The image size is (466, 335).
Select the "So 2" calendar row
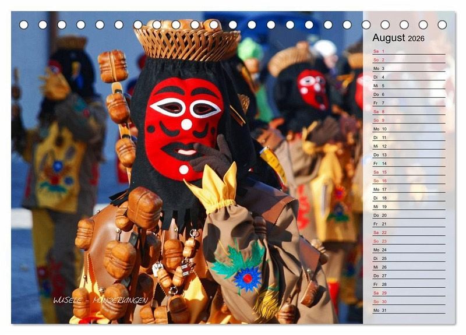click(x=409, y=60)
